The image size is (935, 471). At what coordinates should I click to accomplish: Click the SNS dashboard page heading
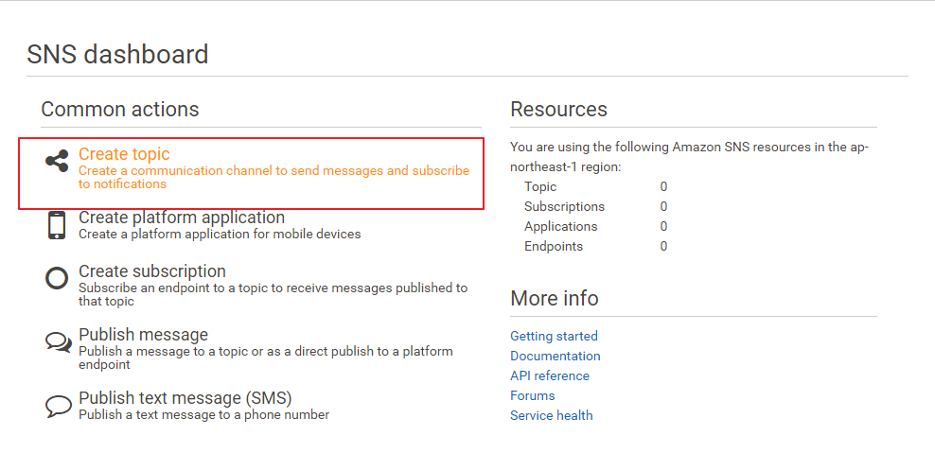(117, 54)
